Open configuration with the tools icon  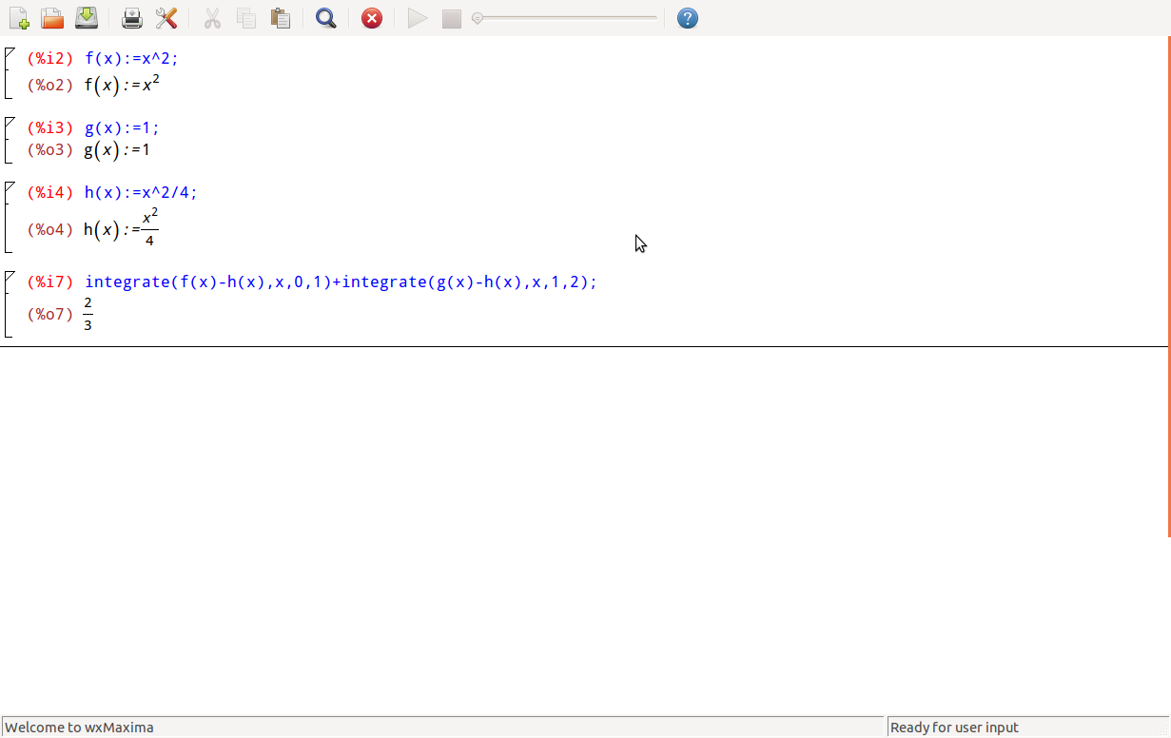pyautogui.click(x=166, y=18)
